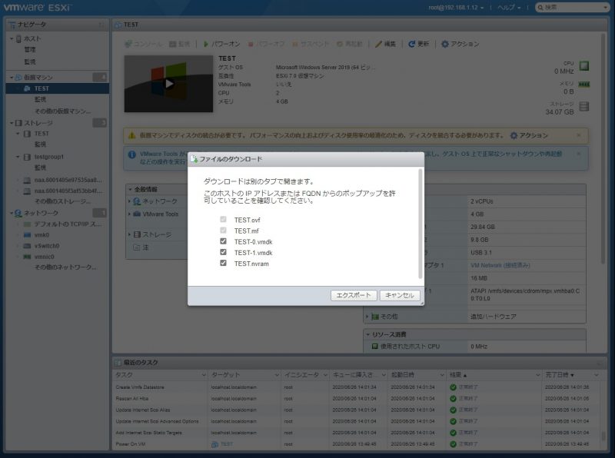615x458 pixels.
Task: Open the アクション gear menu in toolbar
Action: point(460,44)
